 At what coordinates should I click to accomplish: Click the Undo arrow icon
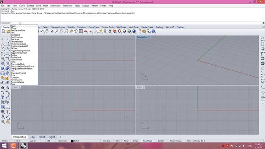point(42,31)
